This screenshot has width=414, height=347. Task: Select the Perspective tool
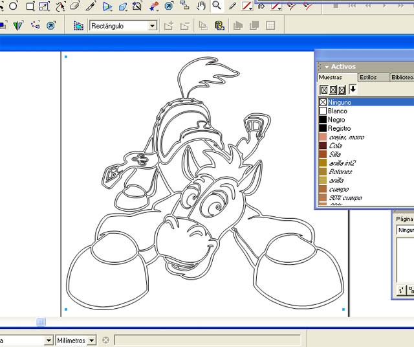click(107, 6)
